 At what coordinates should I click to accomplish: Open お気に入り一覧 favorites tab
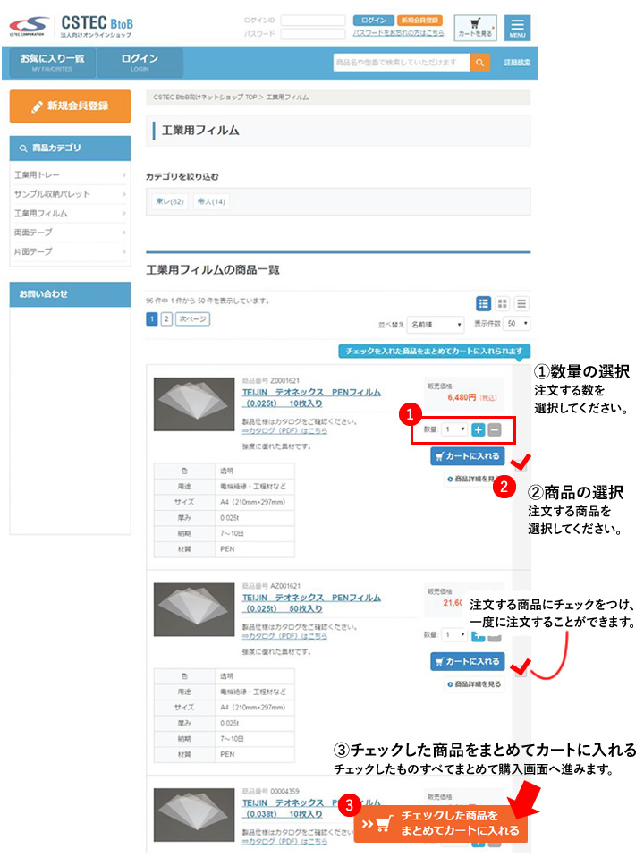[x=52, y=62]
